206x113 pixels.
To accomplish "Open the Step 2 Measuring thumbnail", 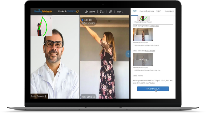I will 143,59.
